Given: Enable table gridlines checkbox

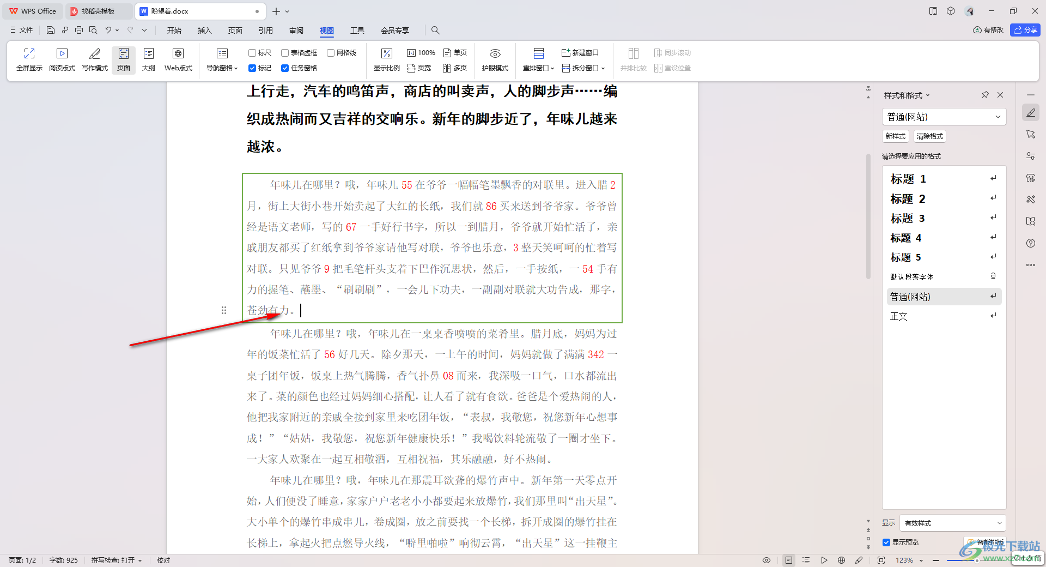Looking at the screenshot, I should 285,53.
